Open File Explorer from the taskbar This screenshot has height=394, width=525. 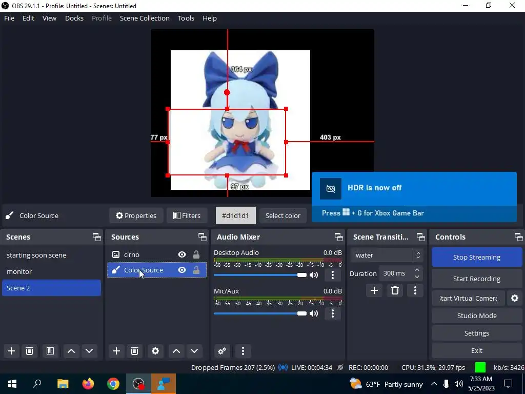point(63,384)
